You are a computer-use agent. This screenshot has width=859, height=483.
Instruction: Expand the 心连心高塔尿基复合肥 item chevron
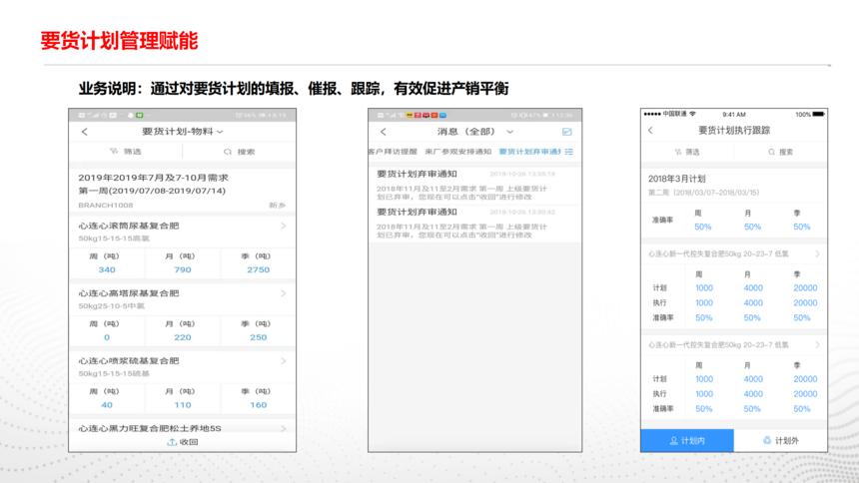click(284, 293)
